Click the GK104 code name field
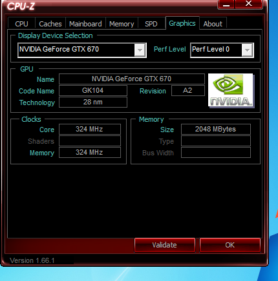278x281 pixels. point(93,90)
